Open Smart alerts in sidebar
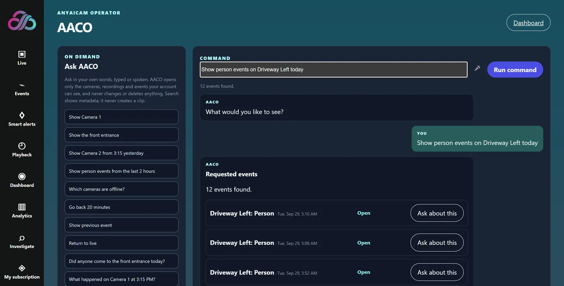This screenshot has width=564, height=286. 22,119
